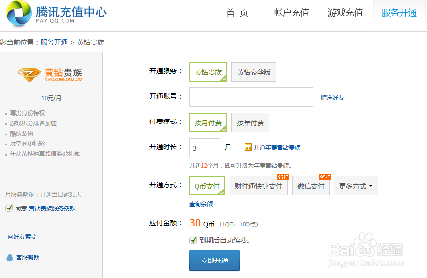
Task: Click the 年费黄钻独享超值游戏礼包 item
Action: 45,154
